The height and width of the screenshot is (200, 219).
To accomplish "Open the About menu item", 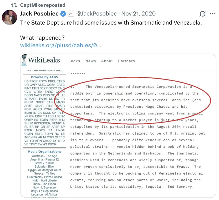I will [107, 61].
